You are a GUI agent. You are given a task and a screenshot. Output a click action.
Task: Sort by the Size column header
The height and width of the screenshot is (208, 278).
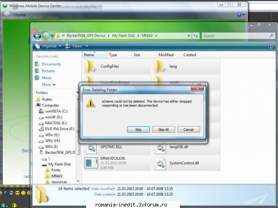(144, 55)
